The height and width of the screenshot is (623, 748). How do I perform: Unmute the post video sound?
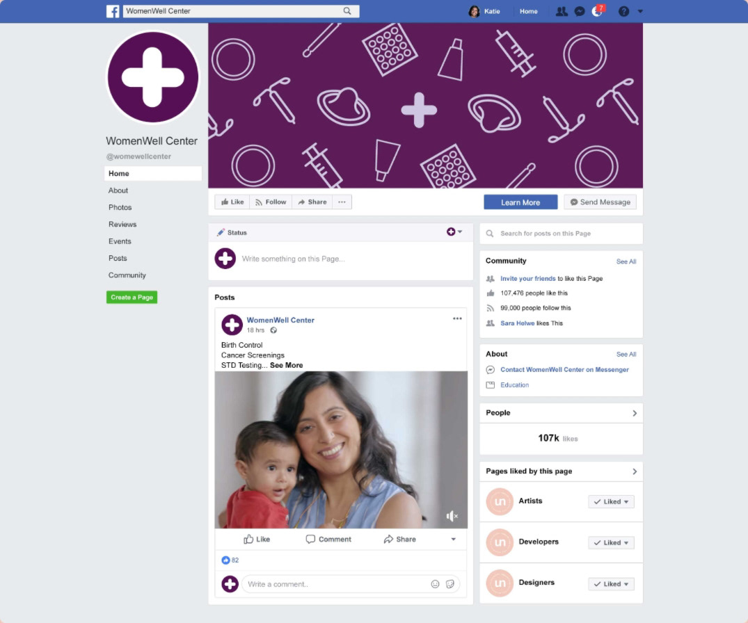pos(452,516)
